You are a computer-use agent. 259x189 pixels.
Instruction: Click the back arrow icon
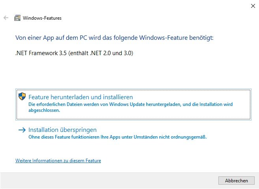click(6, 18)
